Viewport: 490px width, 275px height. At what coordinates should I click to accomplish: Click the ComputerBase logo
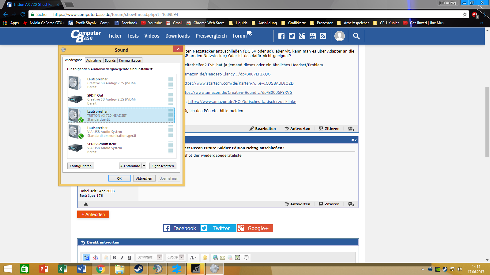pyautogui.click(x=86, y=36)
